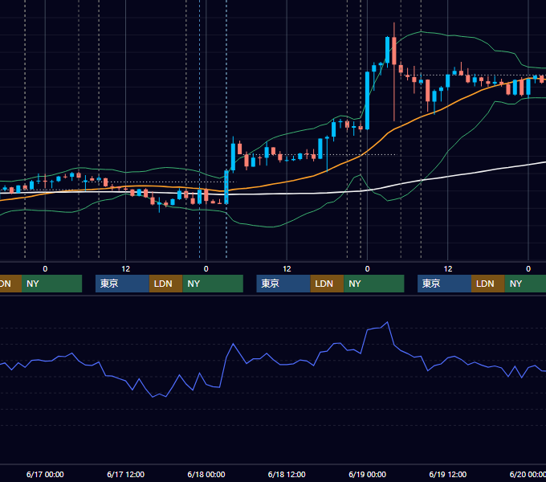The height and width of the screenshot is (482, 546).
Task: Click hour label 12 above 6/18 12:00
Action: (287, 269)
